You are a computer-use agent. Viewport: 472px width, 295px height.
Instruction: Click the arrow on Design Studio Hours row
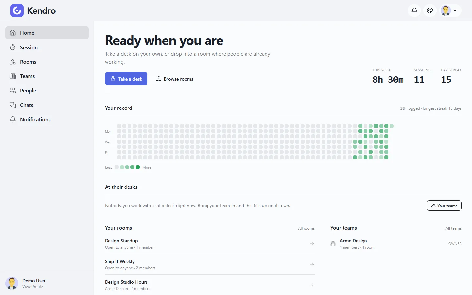coord(312,285)
